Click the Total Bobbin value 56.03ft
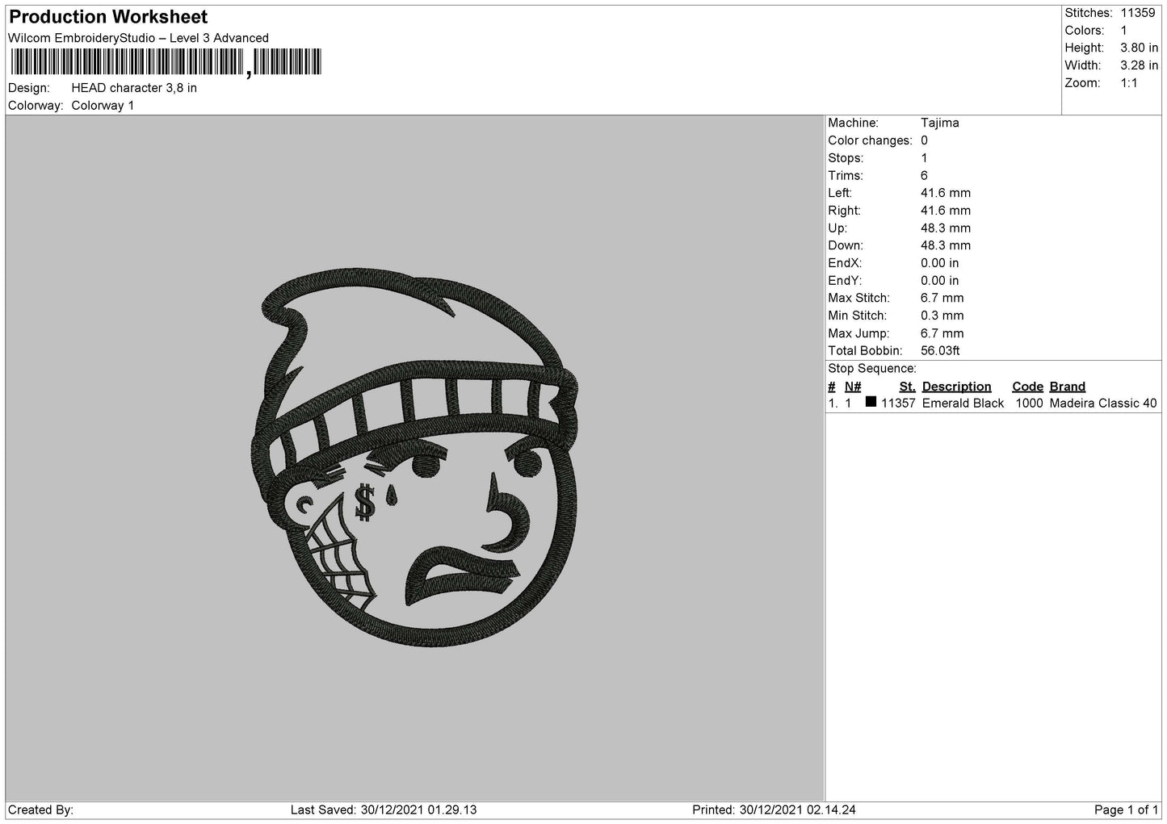The width and height of the screenshot is (1167, 824). click(x=941, y=351)
